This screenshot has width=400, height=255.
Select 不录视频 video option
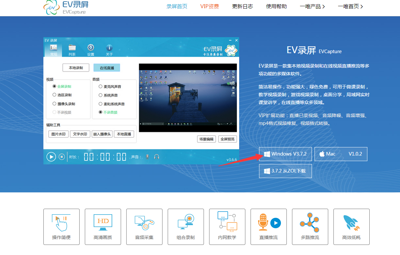coord(62,112)
